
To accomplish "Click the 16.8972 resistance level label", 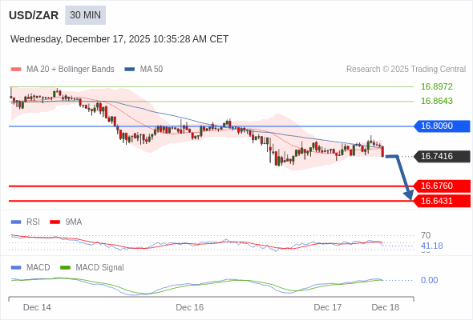I will (437, 86).
